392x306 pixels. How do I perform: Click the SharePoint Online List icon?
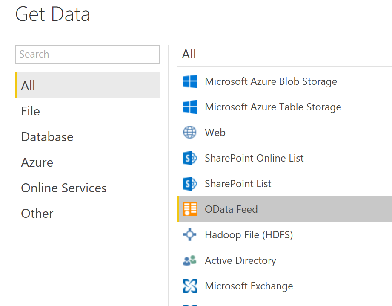tap(190, 158)
